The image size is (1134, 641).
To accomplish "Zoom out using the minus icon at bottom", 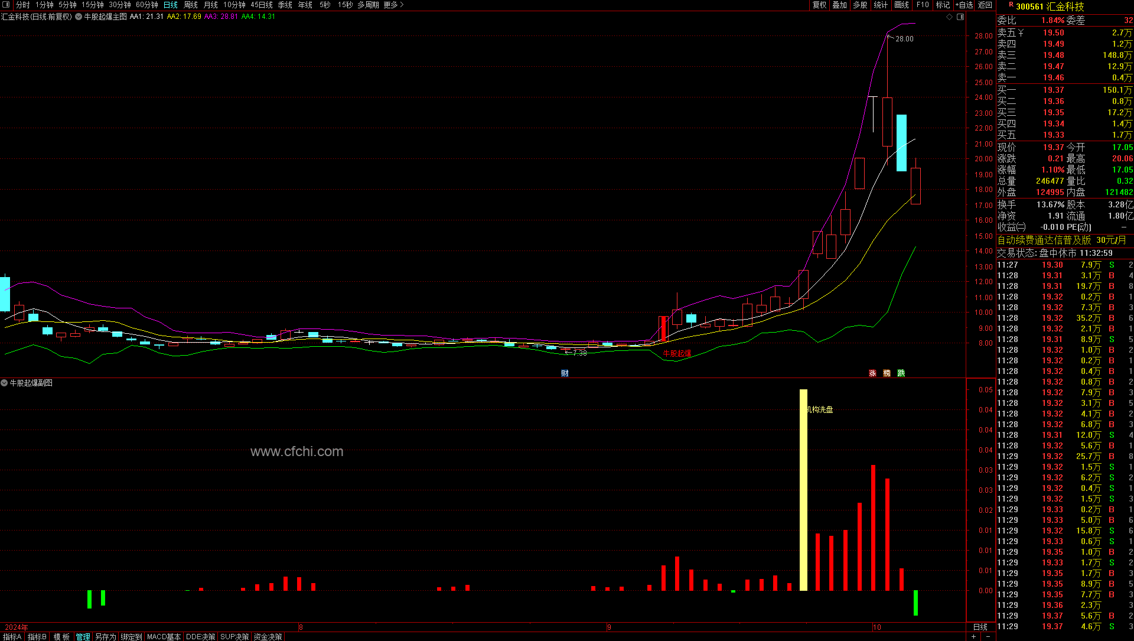I will (x=988, y=636).
